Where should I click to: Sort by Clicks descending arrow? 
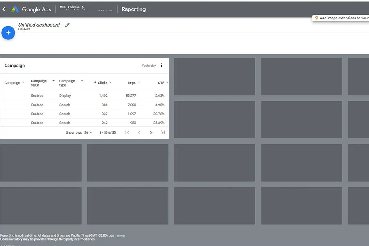pos(95,82)
